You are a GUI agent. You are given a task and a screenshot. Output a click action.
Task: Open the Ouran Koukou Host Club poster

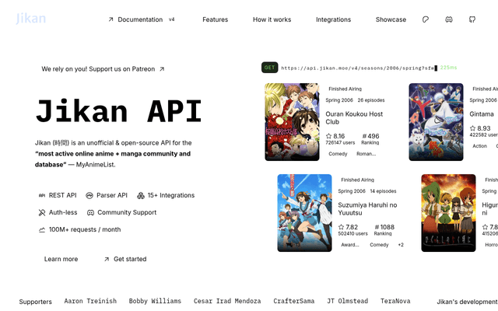point(292,122)
